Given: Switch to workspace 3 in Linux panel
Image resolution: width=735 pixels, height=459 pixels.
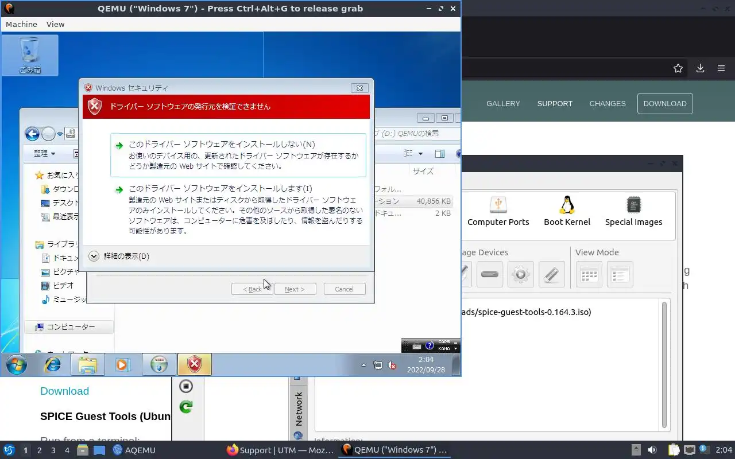Looking at the screenshot, I should pyautogui.click(x=53, y=450).
